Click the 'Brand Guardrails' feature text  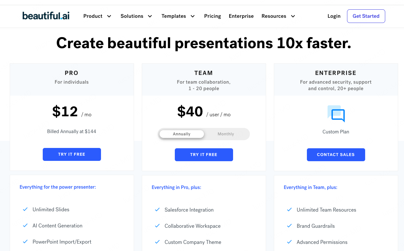click(316, 226)
